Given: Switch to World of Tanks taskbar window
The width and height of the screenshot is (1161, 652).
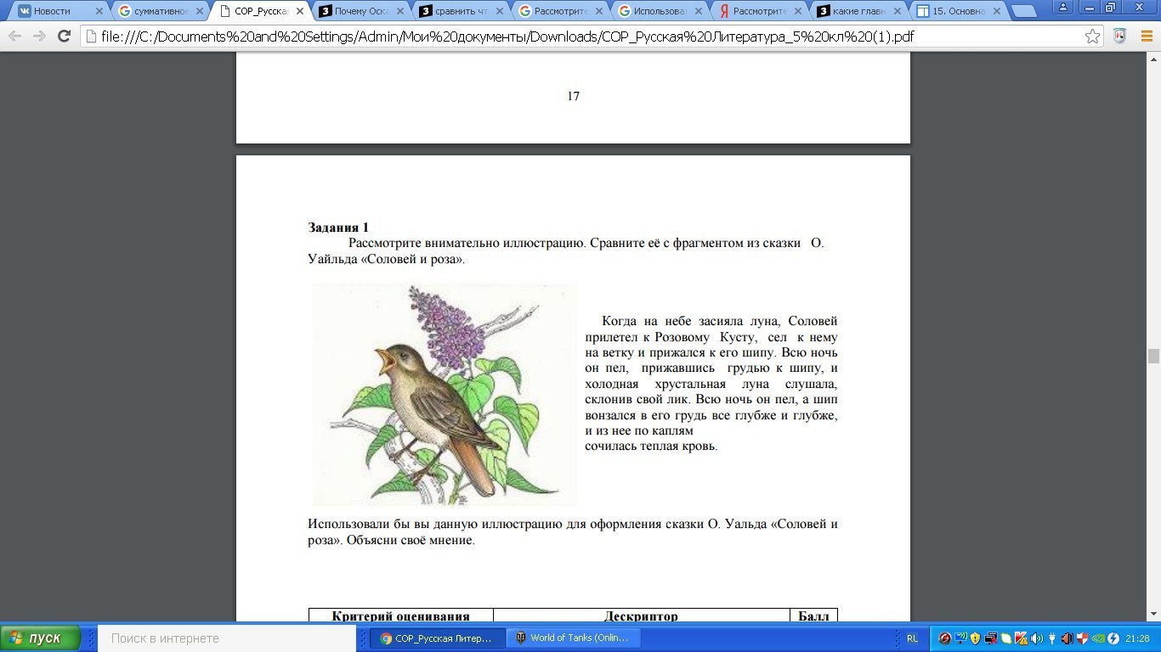Looking at the screenshot, I should (x=574, y=638).
